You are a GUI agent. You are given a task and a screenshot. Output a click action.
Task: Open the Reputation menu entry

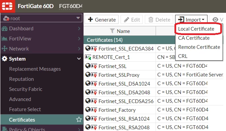click(x=22, y=79)
